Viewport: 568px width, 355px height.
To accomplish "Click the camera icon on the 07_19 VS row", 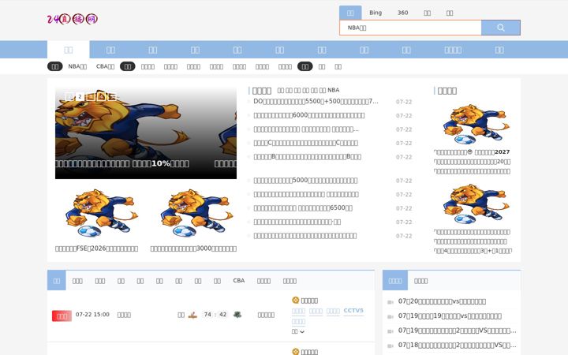I will (x=390, y=331).
